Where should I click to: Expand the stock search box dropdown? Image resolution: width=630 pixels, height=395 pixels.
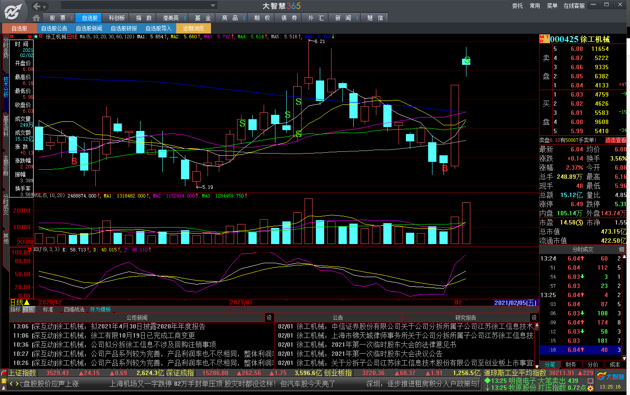(x=213, y=6)
